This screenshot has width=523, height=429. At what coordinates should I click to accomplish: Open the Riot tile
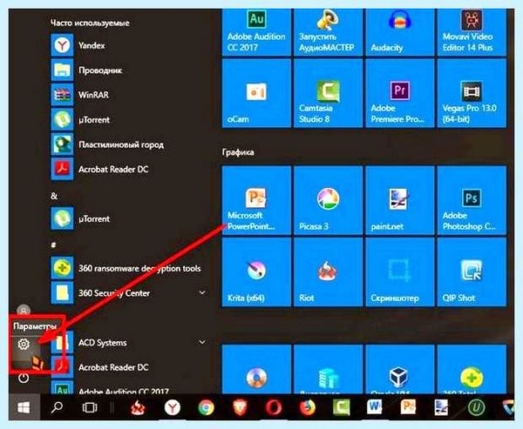(x=328, y=271)
